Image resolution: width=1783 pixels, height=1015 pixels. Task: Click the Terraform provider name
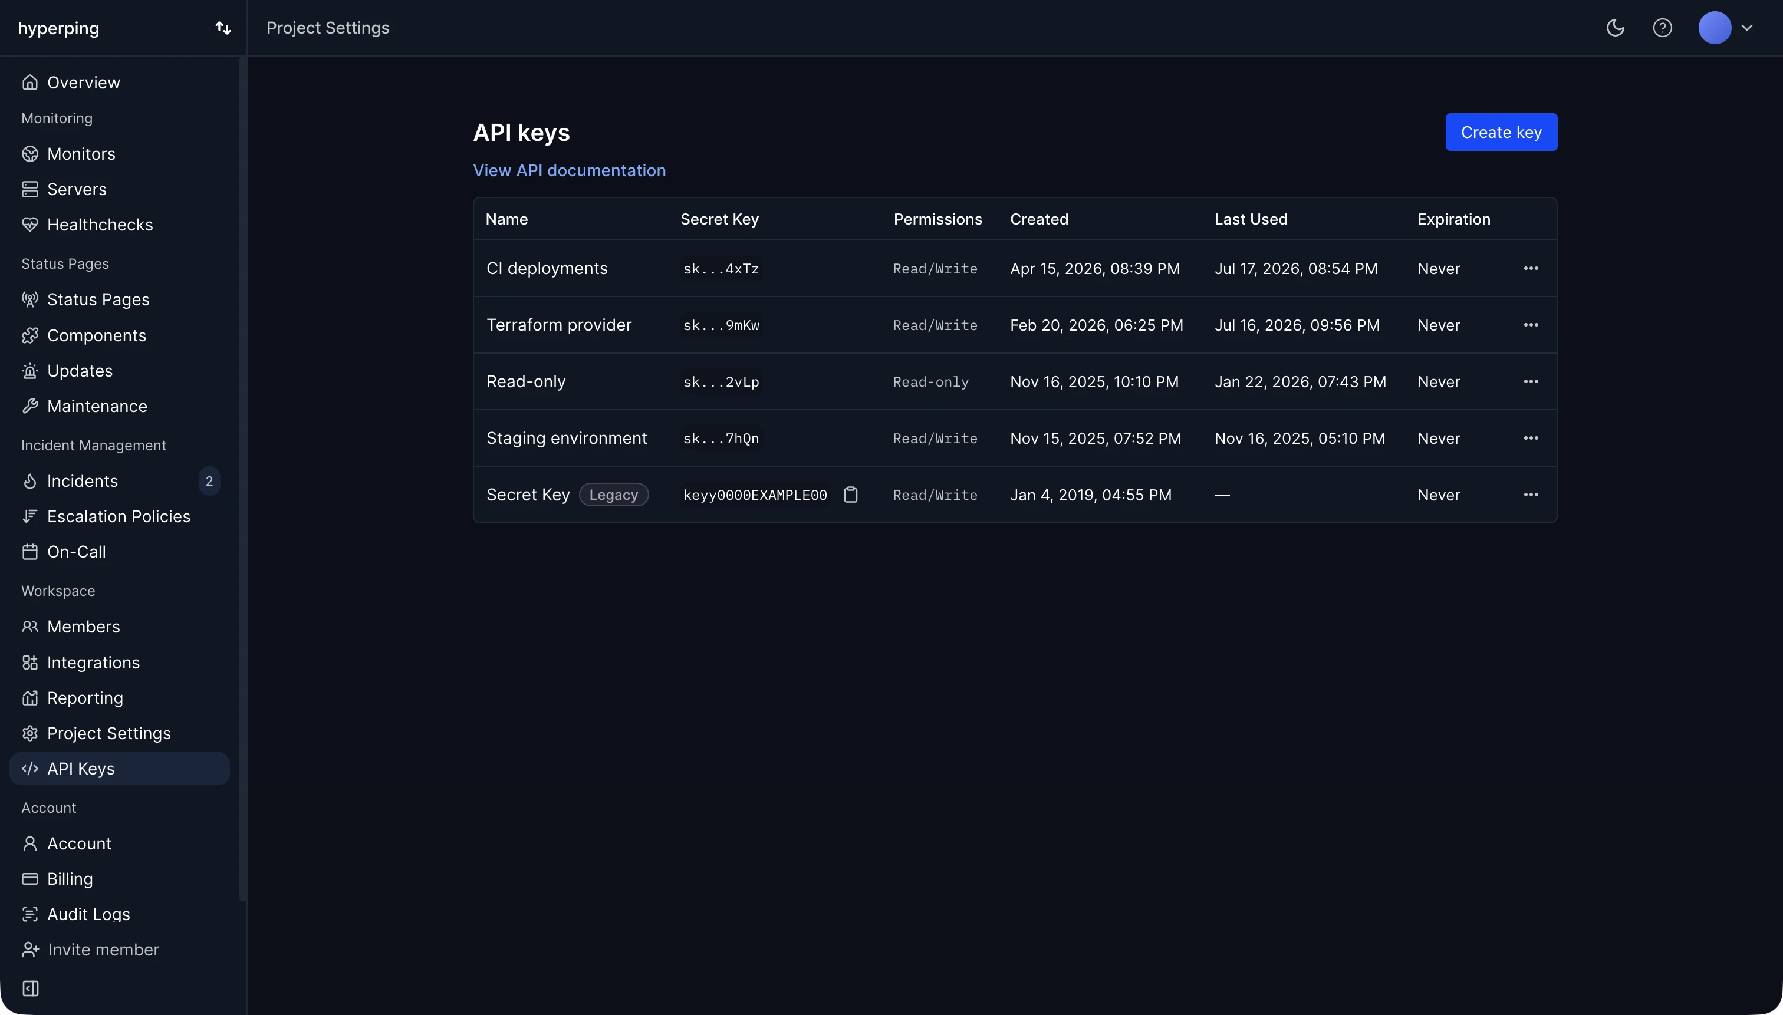coord(558,325)
